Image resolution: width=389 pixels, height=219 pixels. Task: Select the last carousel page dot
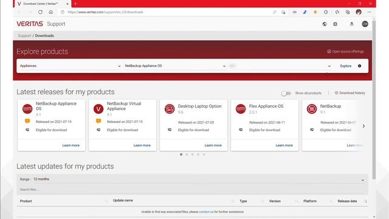204,155
